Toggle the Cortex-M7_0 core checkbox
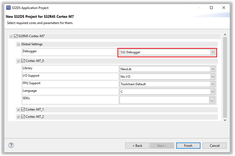Viewport: 235px width, 156px height. 23,61
